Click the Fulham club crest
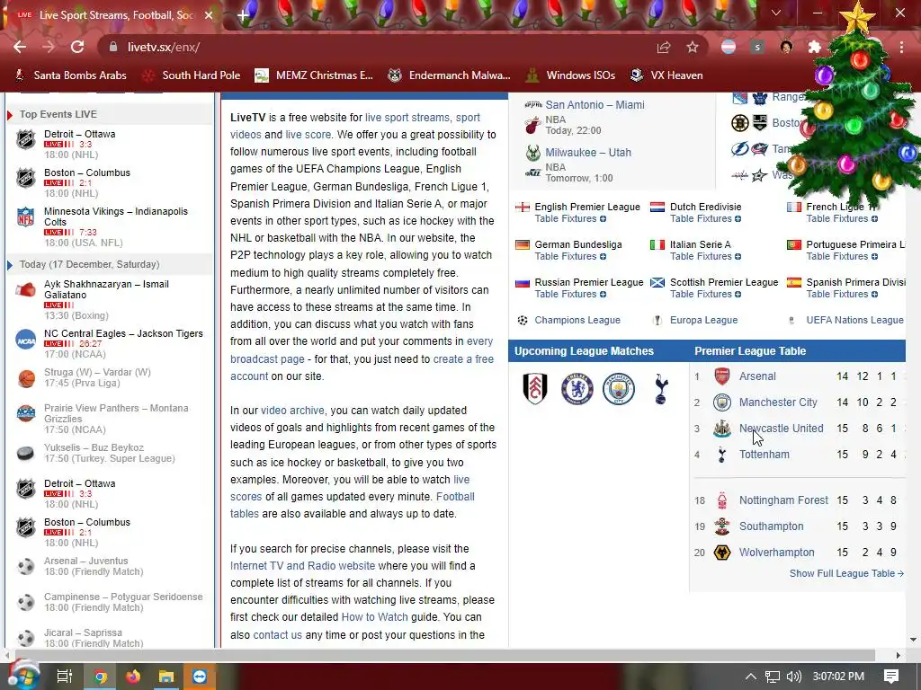This screenshot has height=690, width=921. (x=535, y=388)
